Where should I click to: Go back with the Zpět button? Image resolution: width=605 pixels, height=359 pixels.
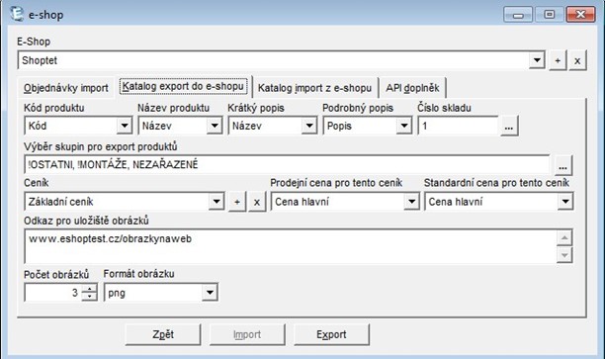tap(163, 334)
